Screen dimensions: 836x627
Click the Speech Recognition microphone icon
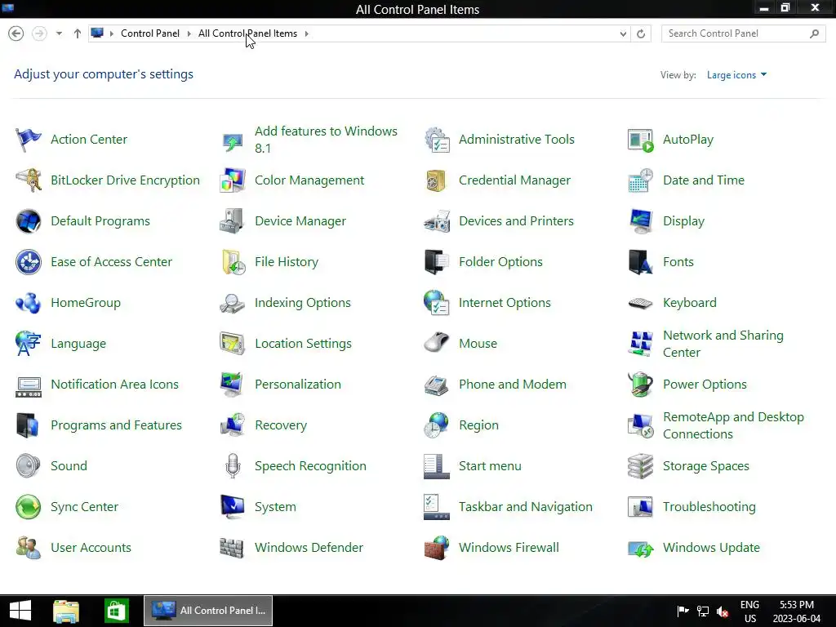pos(233,466)
